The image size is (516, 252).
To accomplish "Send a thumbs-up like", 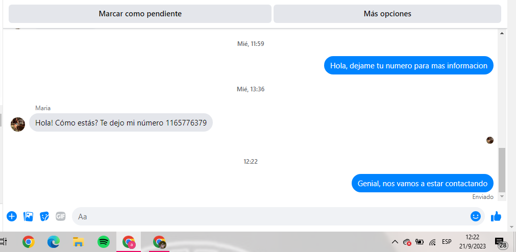I will (496, 216).
